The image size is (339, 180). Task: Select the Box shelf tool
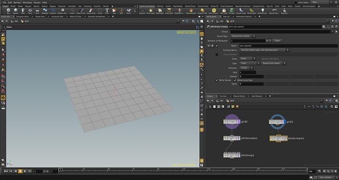[x=8, y=11]
